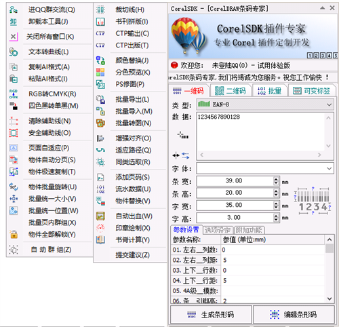The width and height of the screenshot is (339, 327).
Task: Click parameter list scrollbar down arrow
Action: [x=330, y=299]
